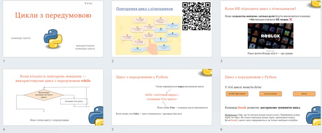Click the "Блок-схема циклу з передумовою" caption
Viewport: 322px width, 133px height.
tap(49, 120)
